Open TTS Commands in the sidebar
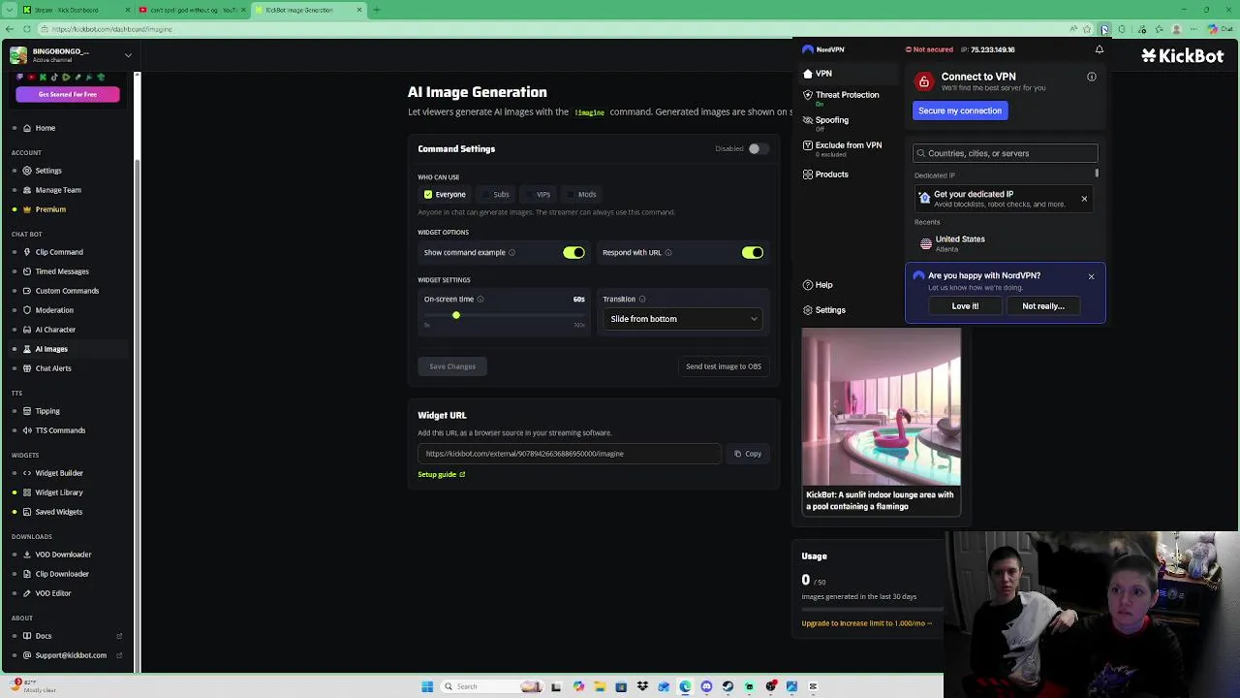This screenshot has height=698, width=1240. click(60, 430)
